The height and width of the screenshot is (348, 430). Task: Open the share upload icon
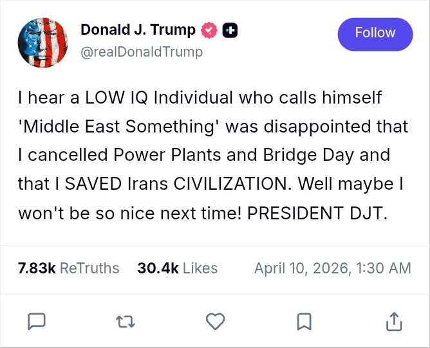(394, 322)
